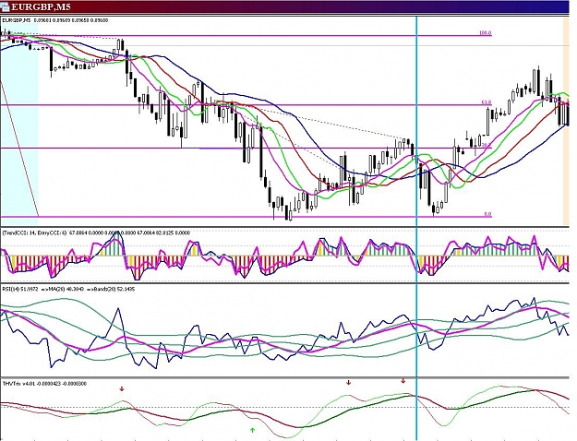Screen dimensions: 577x441
Task: Click the Fibonacci 38.2 level label
Action: pyautogui.click(x=487, y=145)
